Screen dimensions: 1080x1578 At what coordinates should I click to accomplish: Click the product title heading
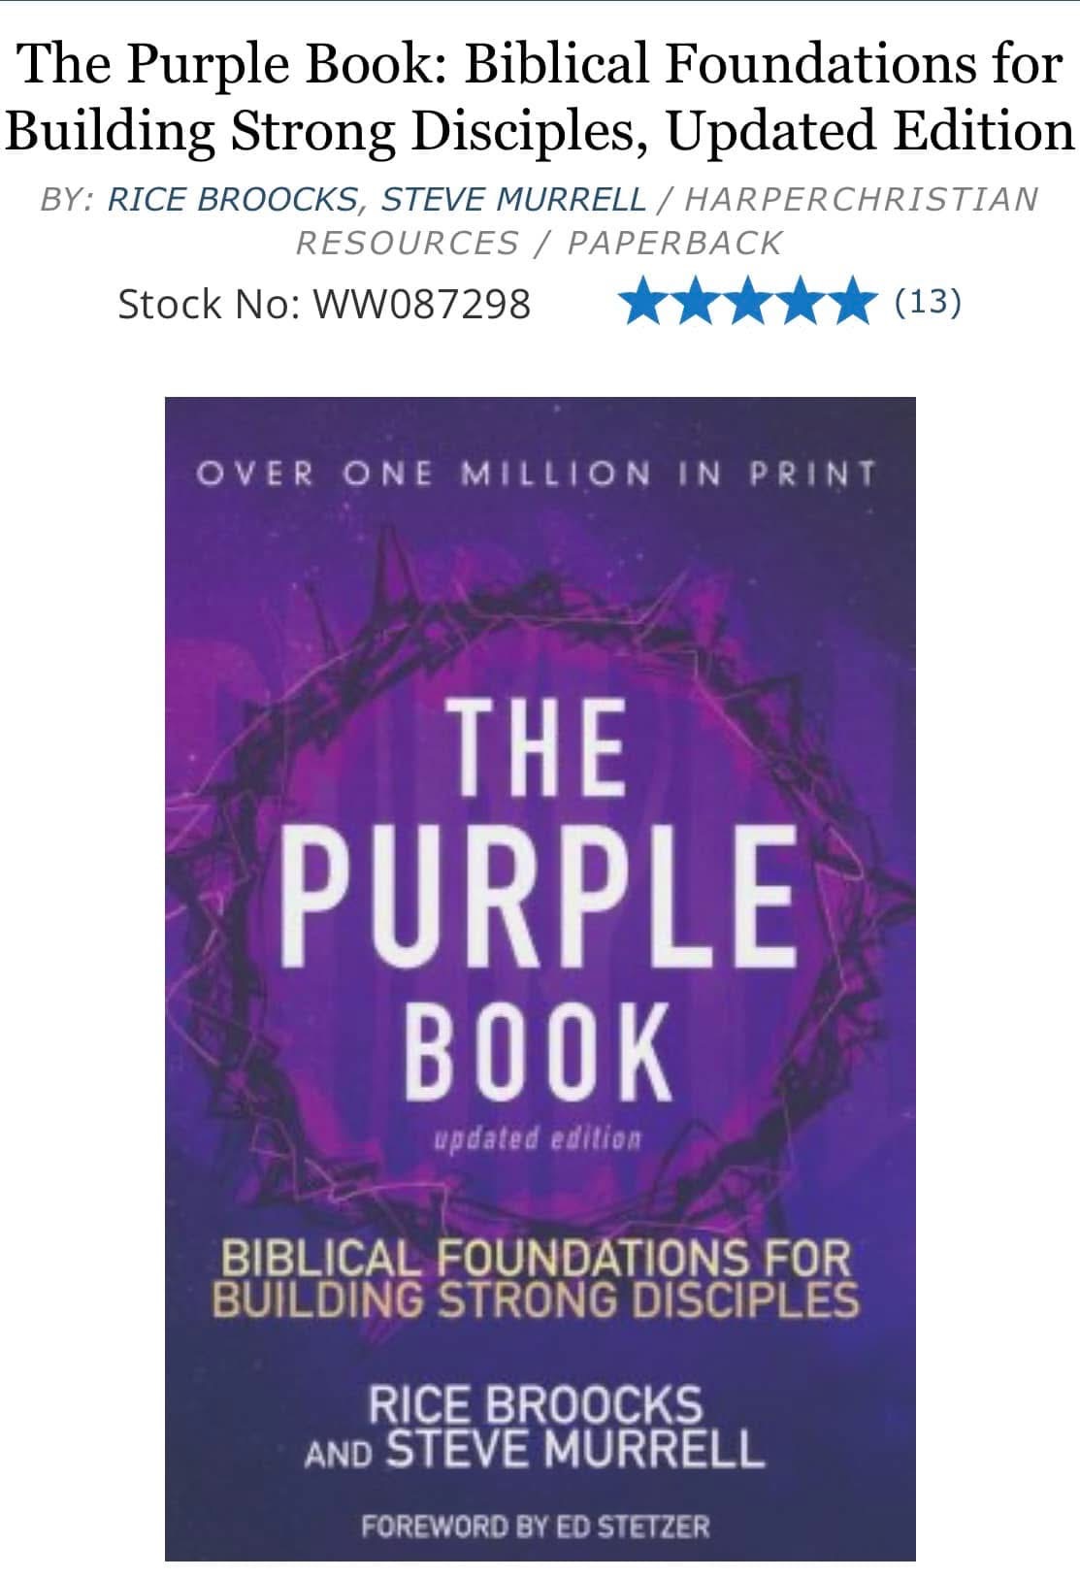540,97
